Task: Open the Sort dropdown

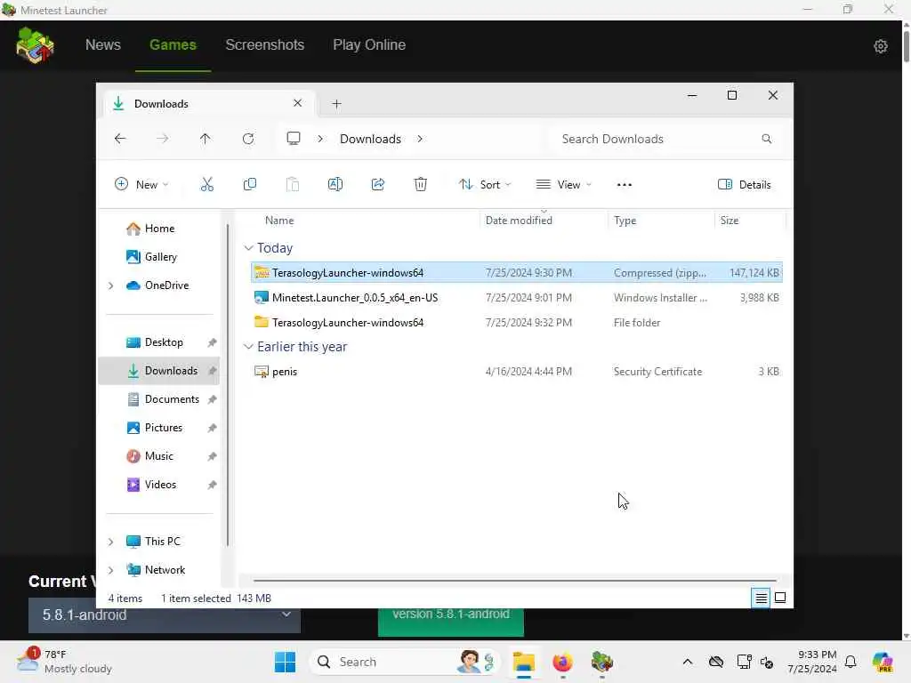Action: click(x=484, y=185)
